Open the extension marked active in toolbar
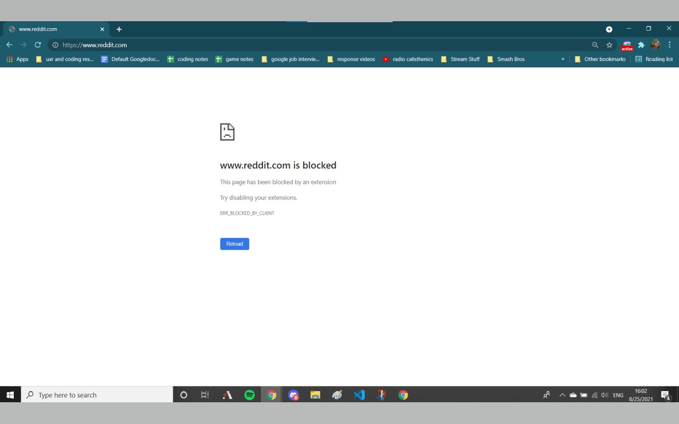679x424 pixels. coord(627,46)
